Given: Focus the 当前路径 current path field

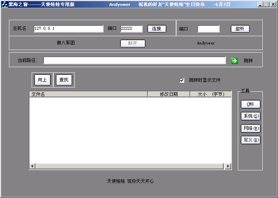Looking at the screenshot, I should click(x=134, y=60).
